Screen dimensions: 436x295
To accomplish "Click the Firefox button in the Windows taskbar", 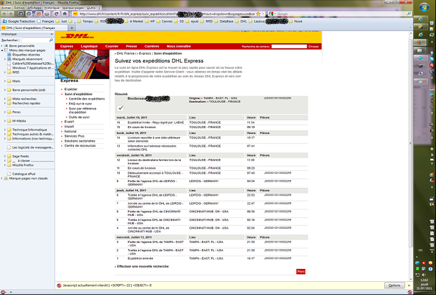I will (x=420, y=42).
